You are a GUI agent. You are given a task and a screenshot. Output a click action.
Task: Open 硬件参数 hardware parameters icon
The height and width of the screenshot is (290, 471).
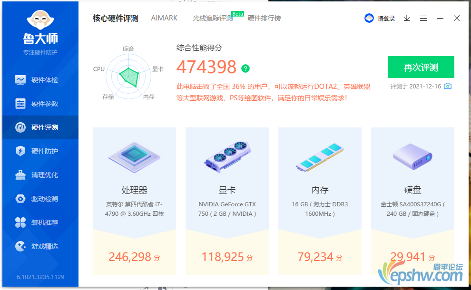point(20,104)
